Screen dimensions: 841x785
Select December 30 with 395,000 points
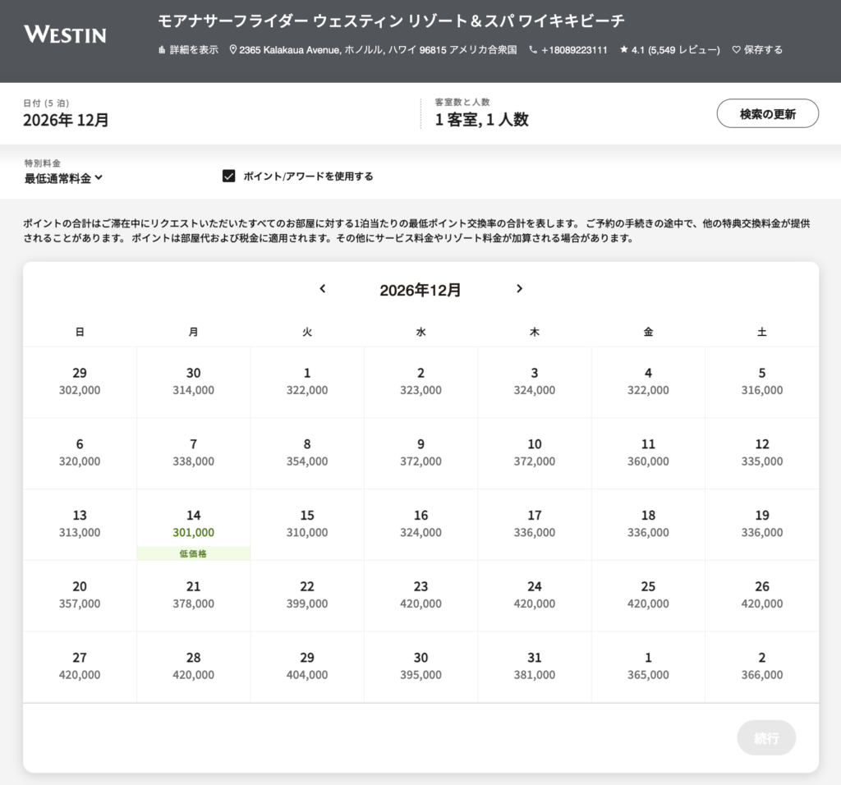point(420,667)
